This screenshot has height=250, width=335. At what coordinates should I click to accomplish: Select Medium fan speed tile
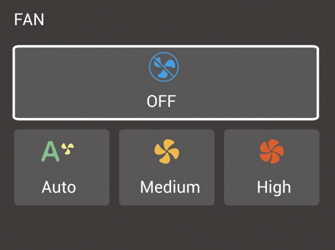click(167, 167)
